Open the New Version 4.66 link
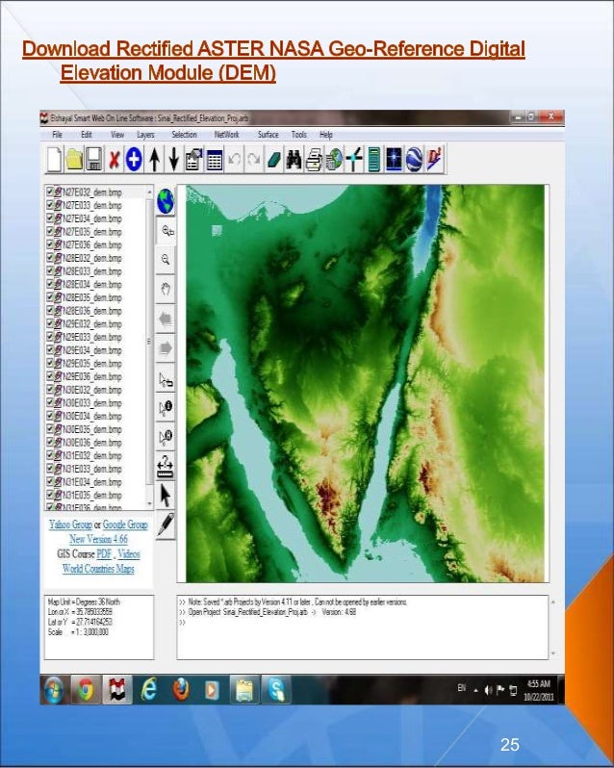This screenshot has height=768, width=614. [98, 539]
